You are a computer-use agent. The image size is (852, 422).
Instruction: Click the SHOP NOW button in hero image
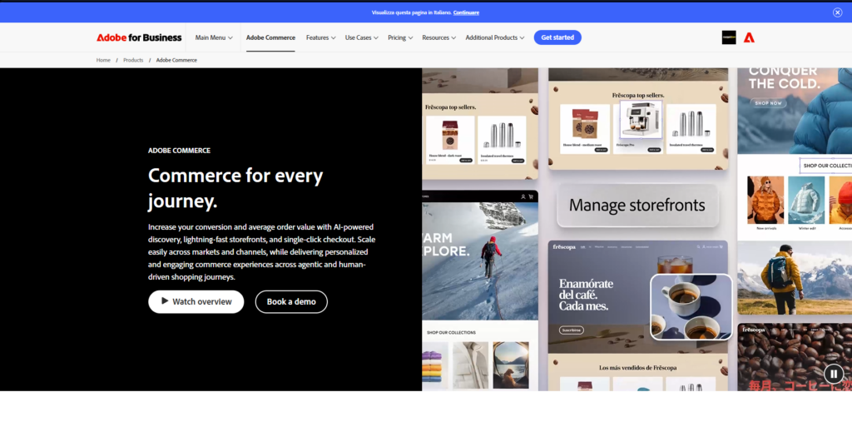tap(768, 103)
